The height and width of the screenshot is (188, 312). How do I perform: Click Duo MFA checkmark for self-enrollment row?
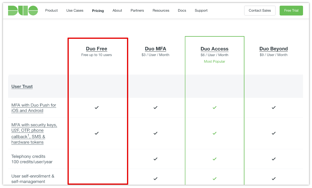tap(155, 178)
